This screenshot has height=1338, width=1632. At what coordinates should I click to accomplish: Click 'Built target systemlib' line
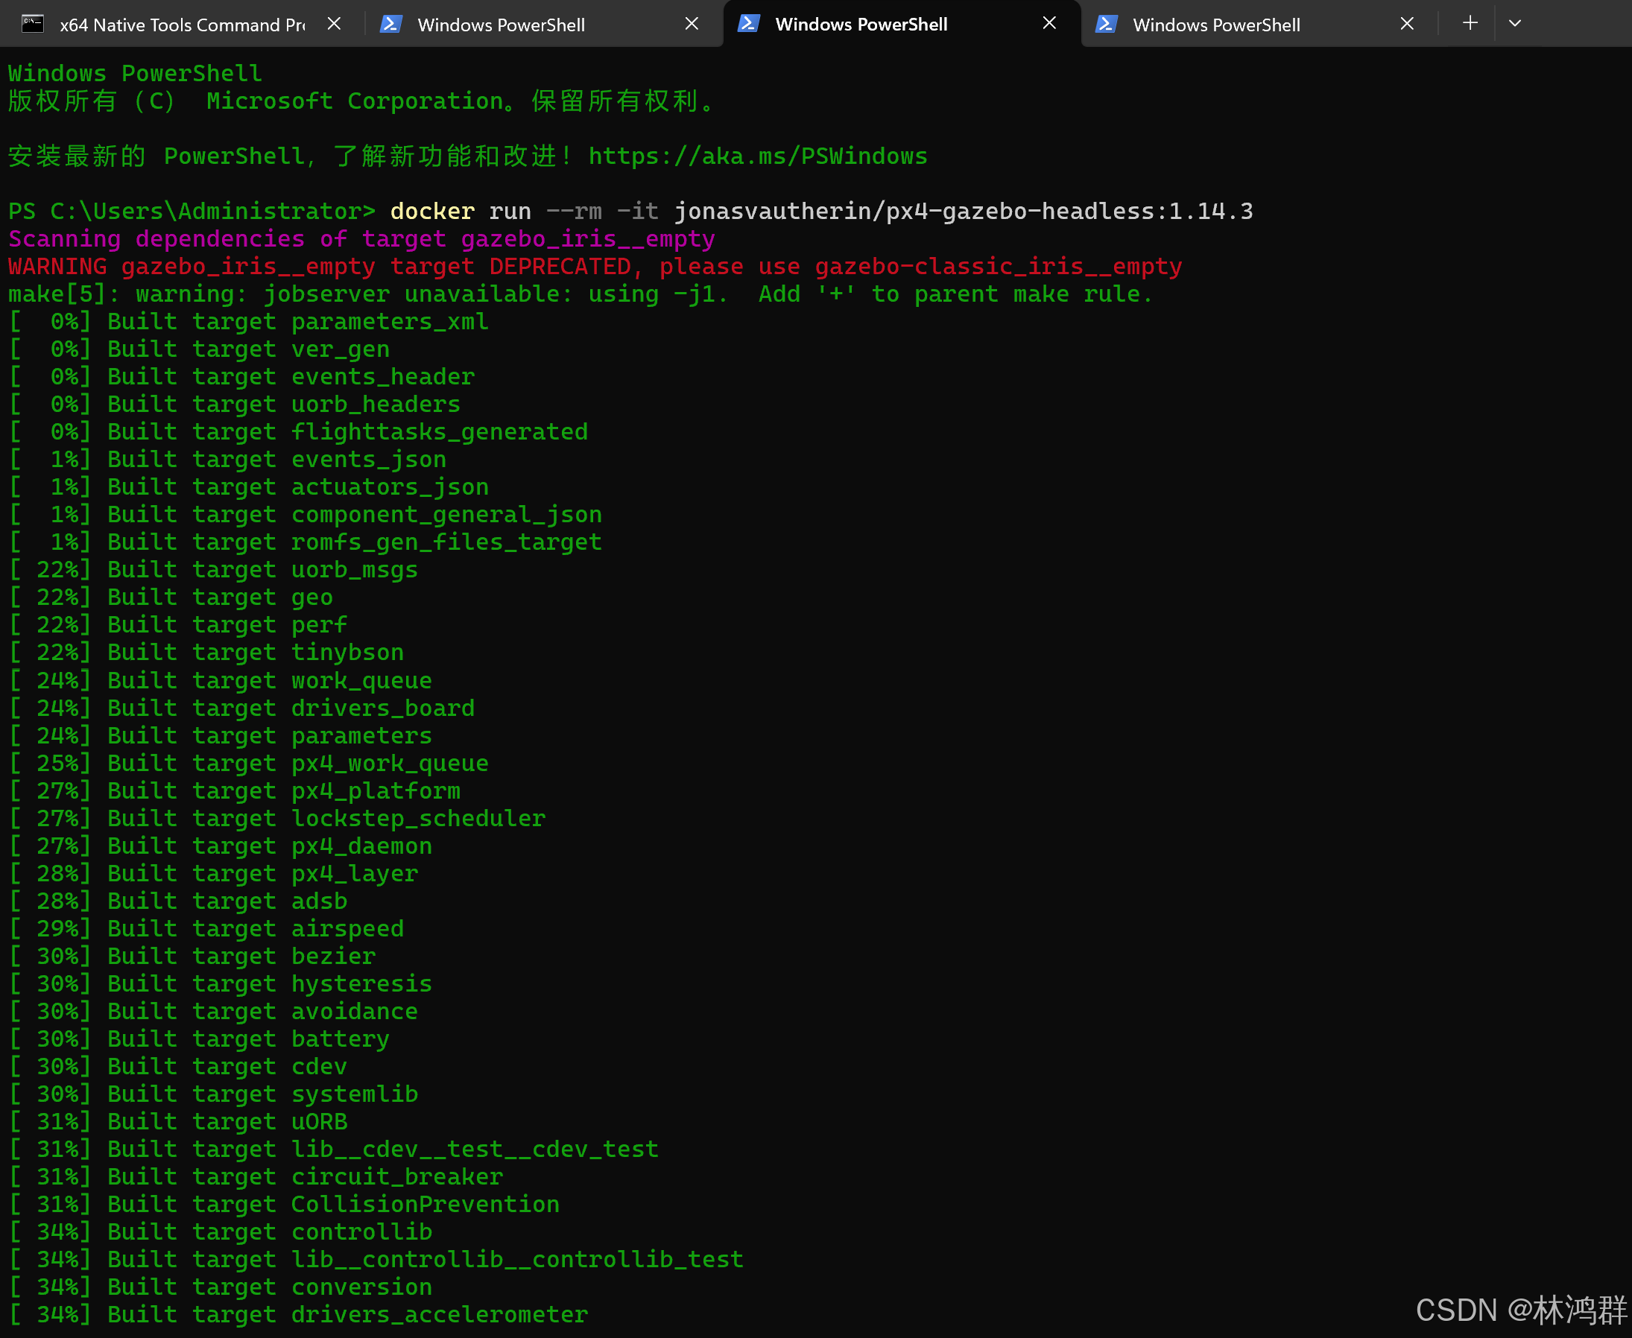coord(214,1094)
